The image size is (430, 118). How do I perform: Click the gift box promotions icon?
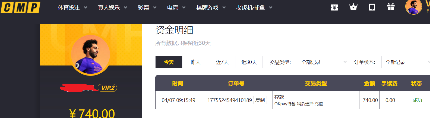coord(391,7)
